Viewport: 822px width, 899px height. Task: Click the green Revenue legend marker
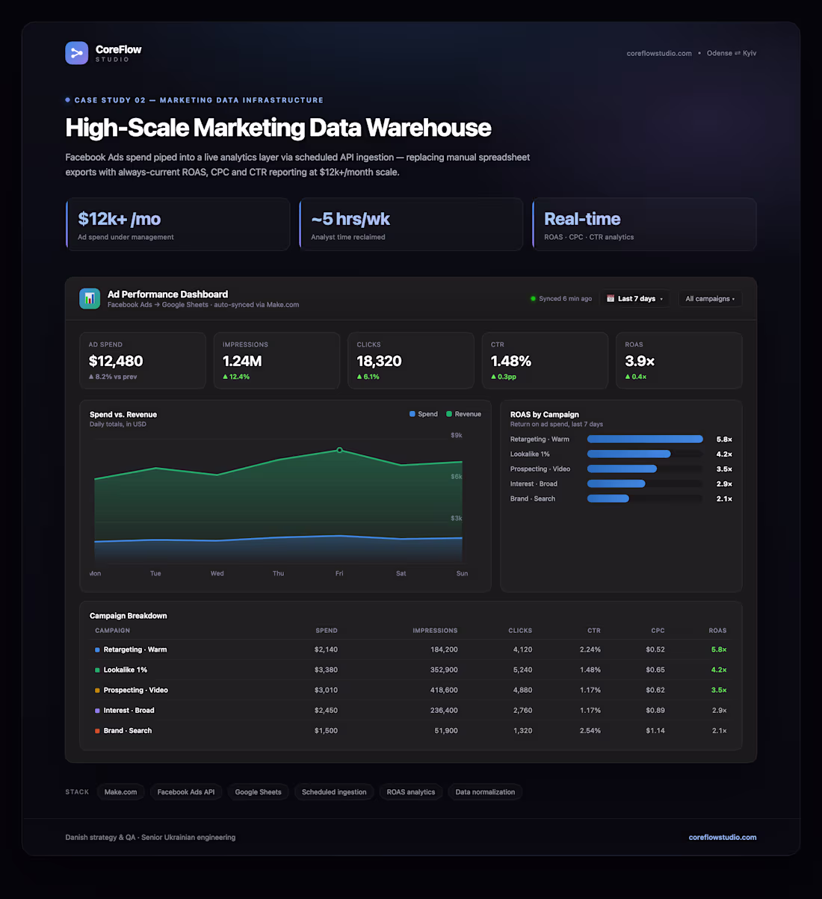[x=449, y=414]
